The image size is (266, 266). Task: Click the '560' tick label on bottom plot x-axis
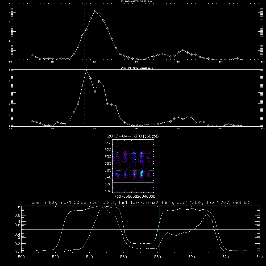click(x=123, y=257)
